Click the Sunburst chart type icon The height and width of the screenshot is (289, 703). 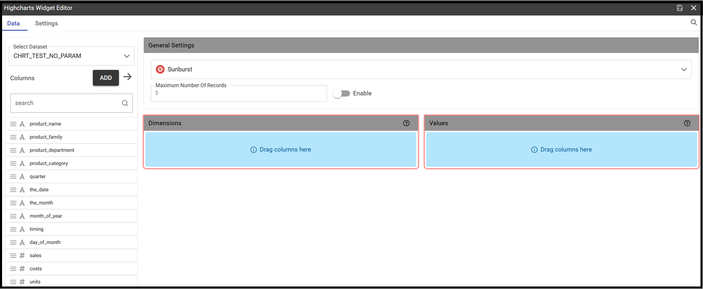pos(160,69)
